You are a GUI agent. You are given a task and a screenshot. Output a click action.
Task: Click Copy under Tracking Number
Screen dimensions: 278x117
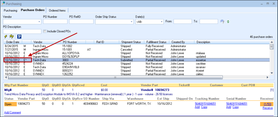coord(204,107)
